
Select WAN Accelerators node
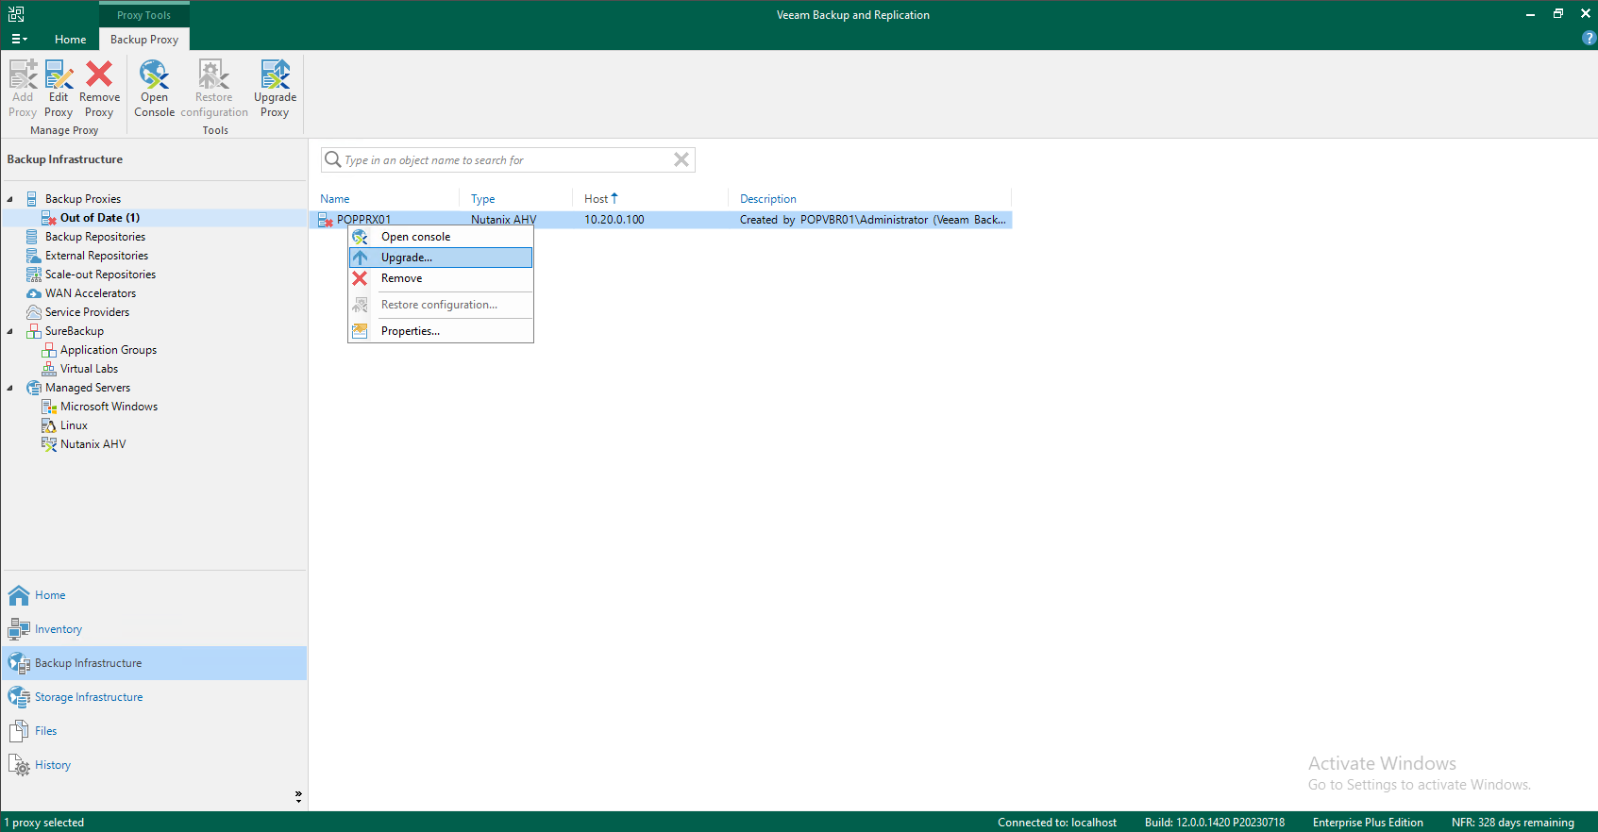click(91, 293)
